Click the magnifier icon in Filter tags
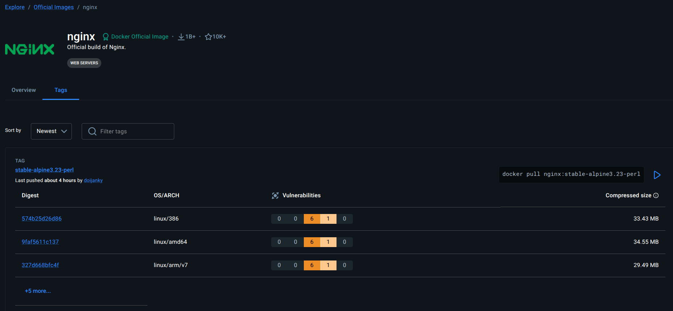 (x=92, y=131)
